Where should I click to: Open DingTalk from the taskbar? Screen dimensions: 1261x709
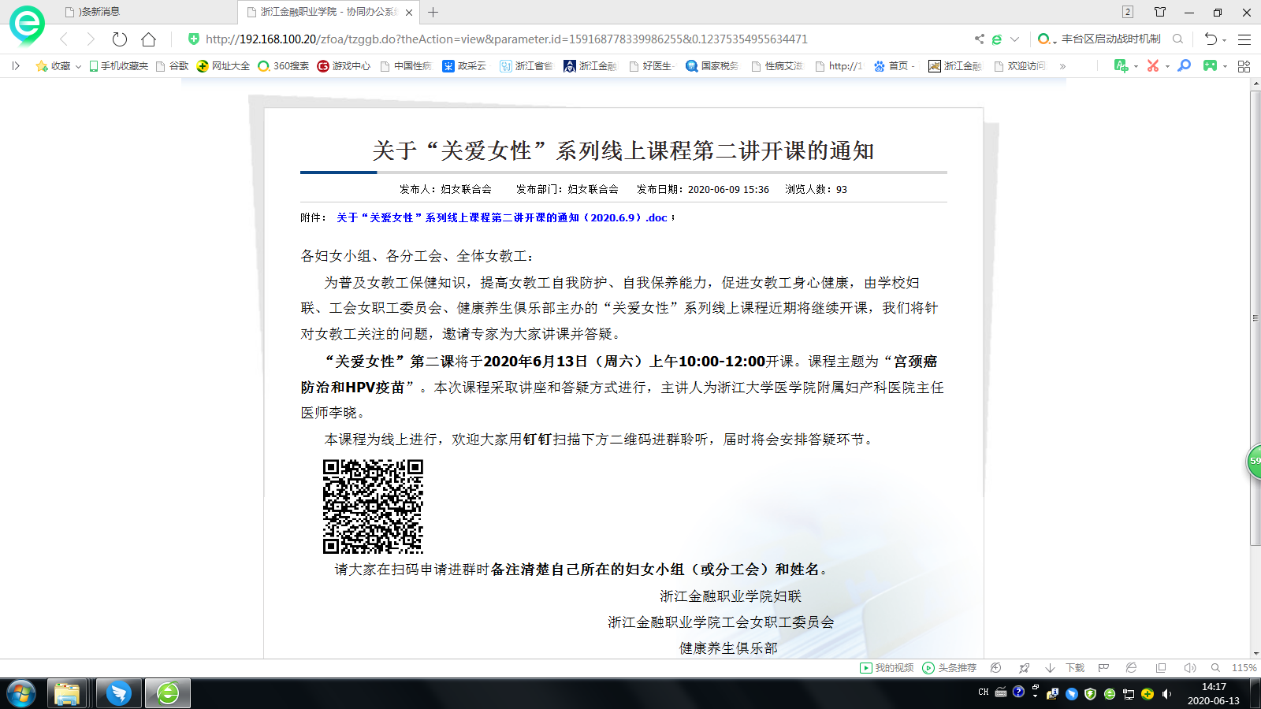119,694
